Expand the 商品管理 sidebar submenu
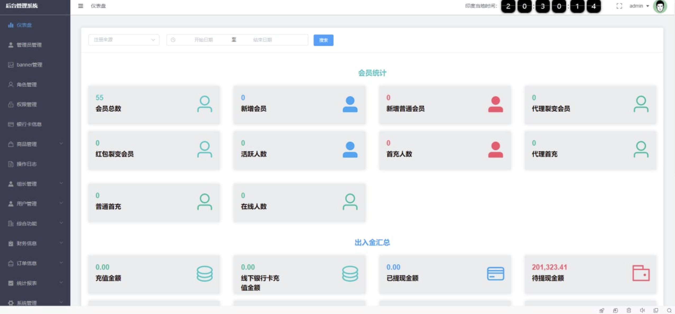Screen dimensions: 675x314 point(35,144)
